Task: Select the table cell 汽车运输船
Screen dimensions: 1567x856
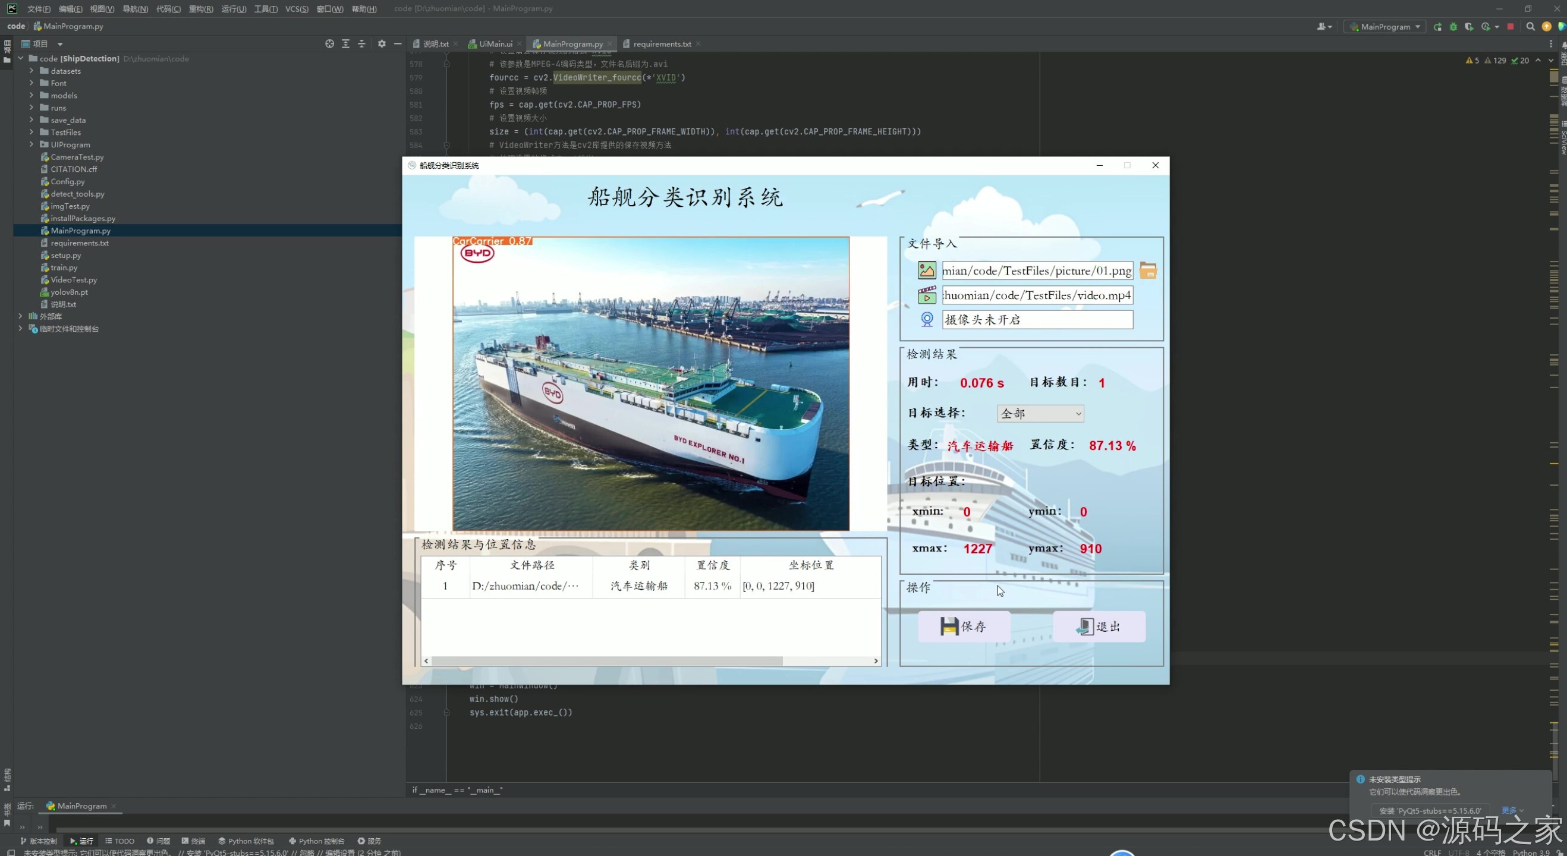Action: coord(638,586)
